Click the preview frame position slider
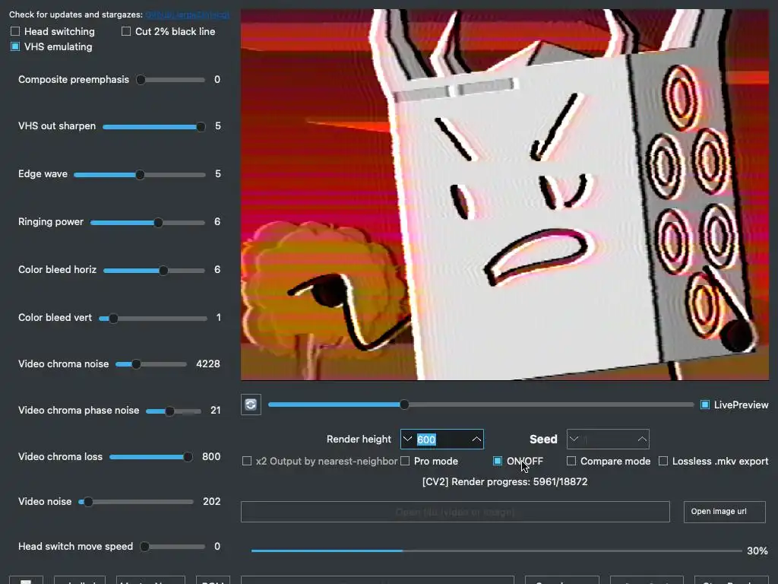Image resolution: width=778 pixels, height=584 pixels. click(x=481, y=405)
